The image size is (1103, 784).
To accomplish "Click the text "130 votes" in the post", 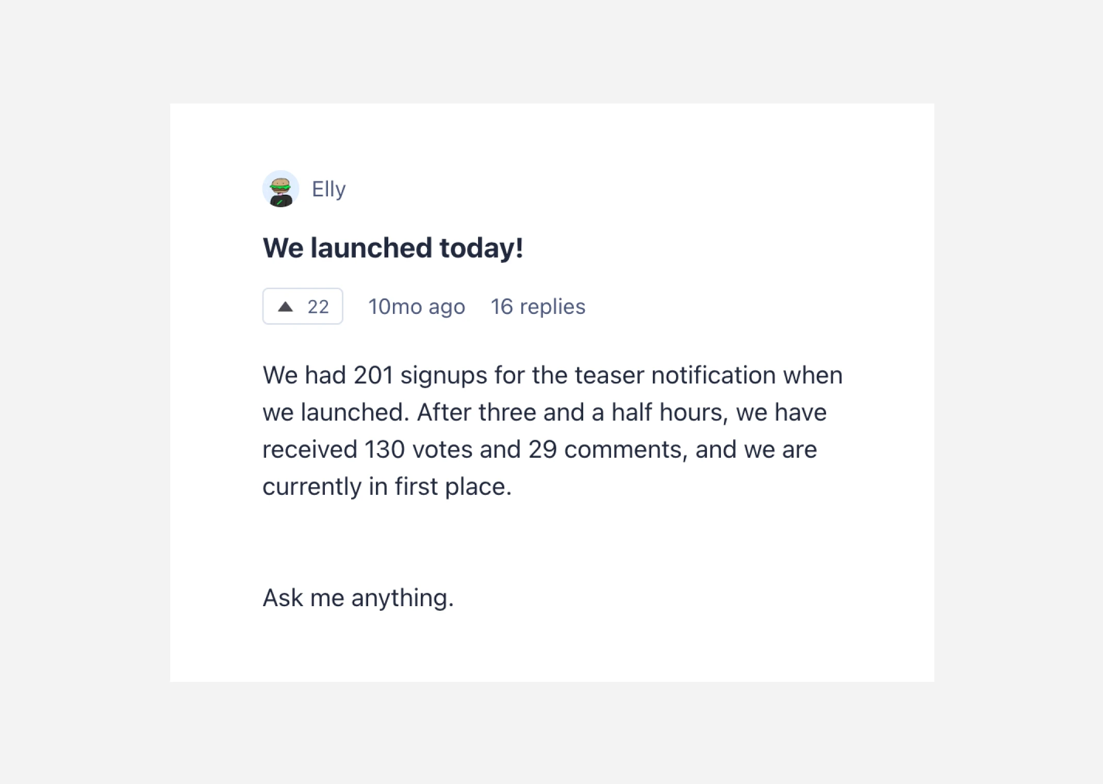I will [x=418, y=449].
